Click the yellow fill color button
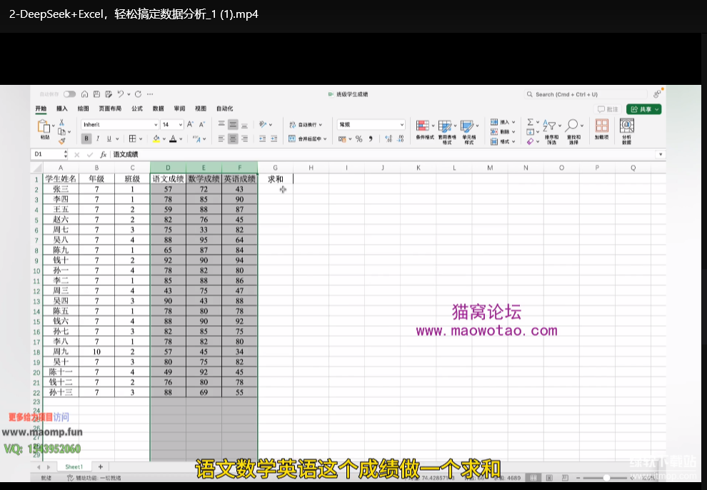 [156, 139]
